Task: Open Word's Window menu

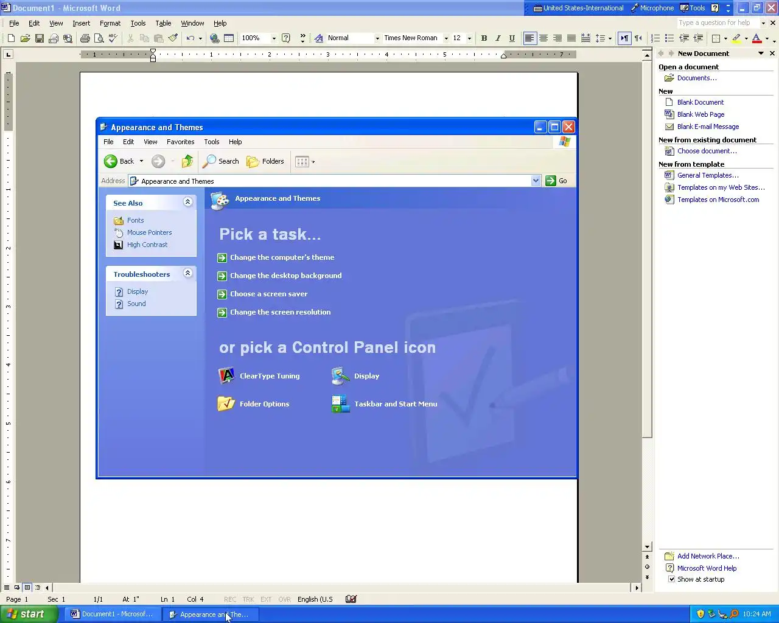Action: pyautogui.click(x=192, y=23)
